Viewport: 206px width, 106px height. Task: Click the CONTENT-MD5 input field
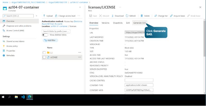point(139,90)
